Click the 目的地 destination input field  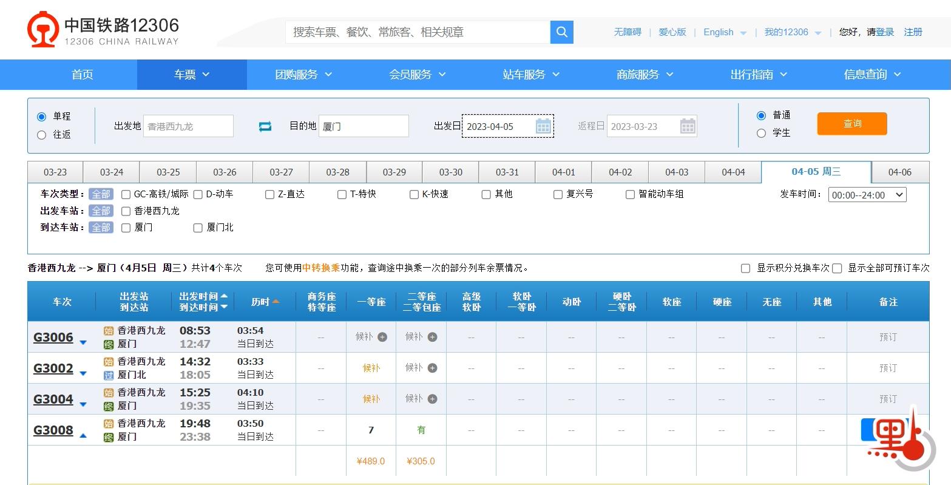364,126
